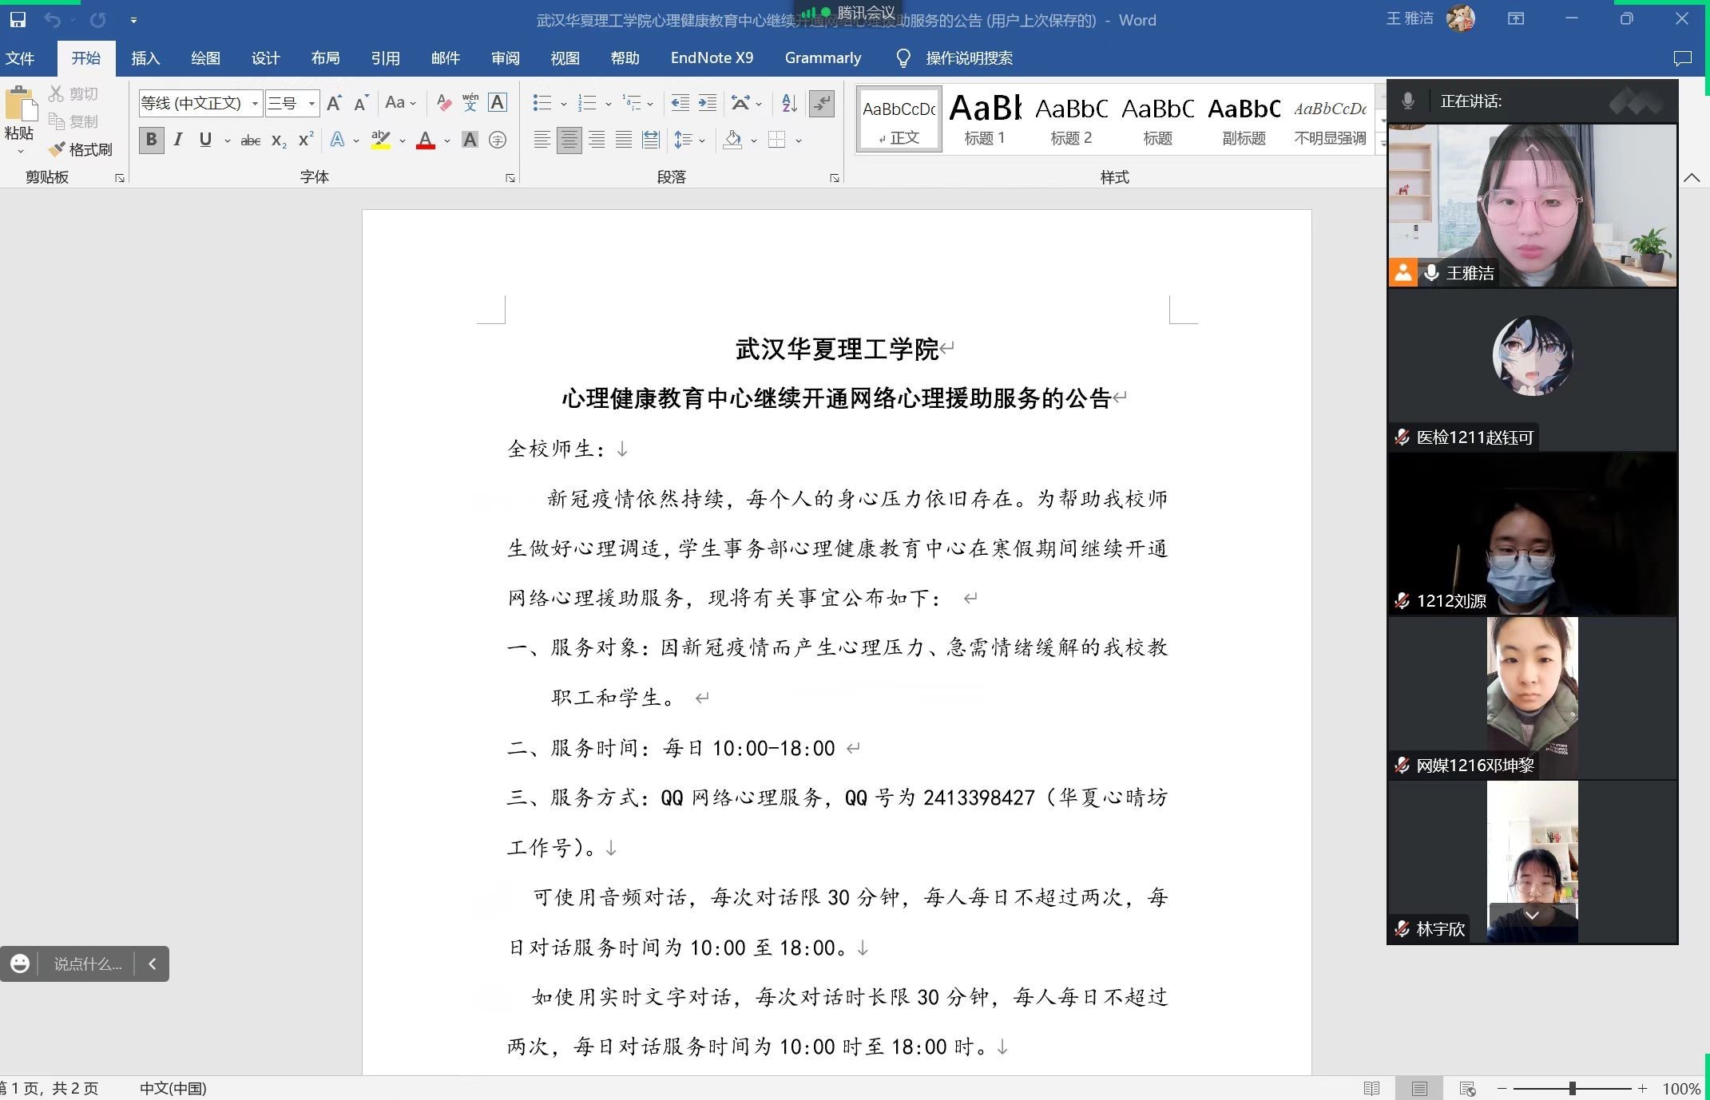Copy the selection using 复制
This screenshot has width=1710, height=1100.
[x=73, y=121]
